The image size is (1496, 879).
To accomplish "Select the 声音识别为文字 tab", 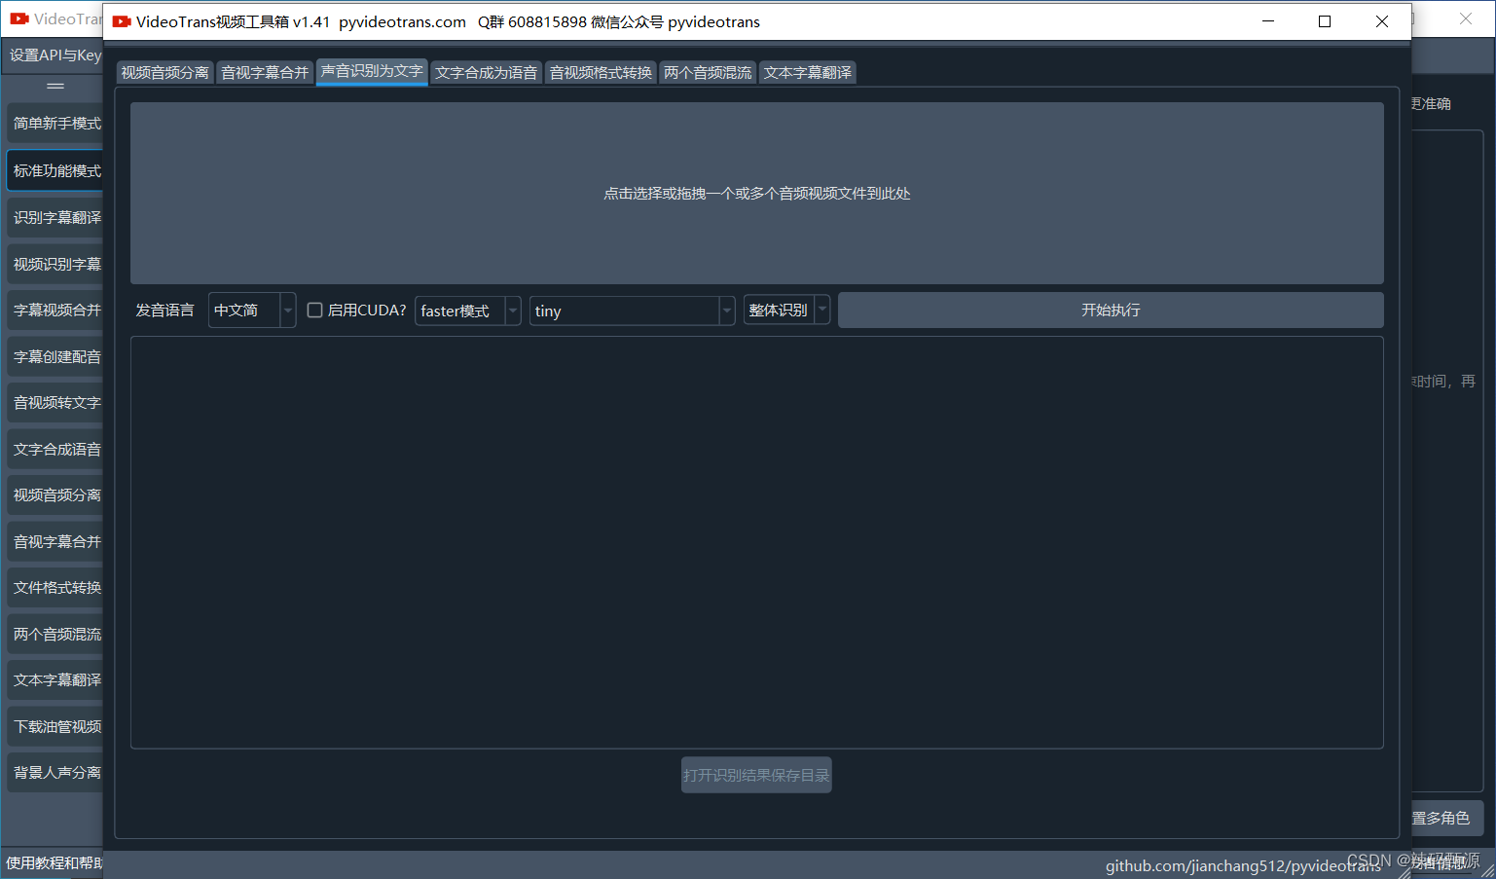I will point(372,71).
